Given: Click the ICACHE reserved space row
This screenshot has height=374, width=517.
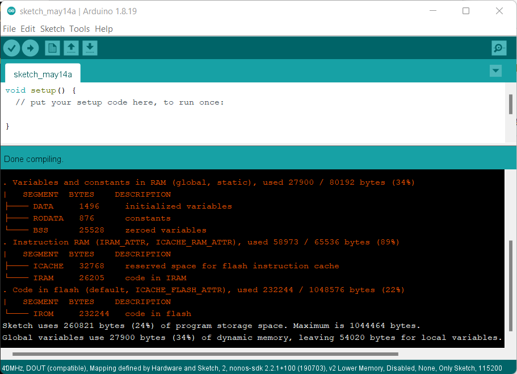Looking at the screenshot, I should [172, 266].
